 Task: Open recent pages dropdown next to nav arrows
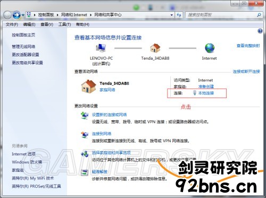[23, 15]
